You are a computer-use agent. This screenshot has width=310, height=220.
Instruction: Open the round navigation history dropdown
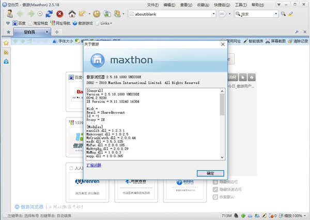click(x=40, y=14)
